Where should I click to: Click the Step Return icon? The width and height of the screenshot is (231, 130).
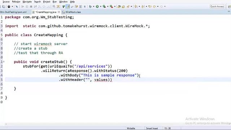(x=48, y=6)
